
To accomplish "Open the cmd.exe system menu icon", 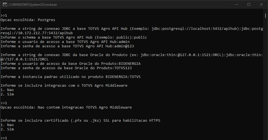I will [5, 4].
